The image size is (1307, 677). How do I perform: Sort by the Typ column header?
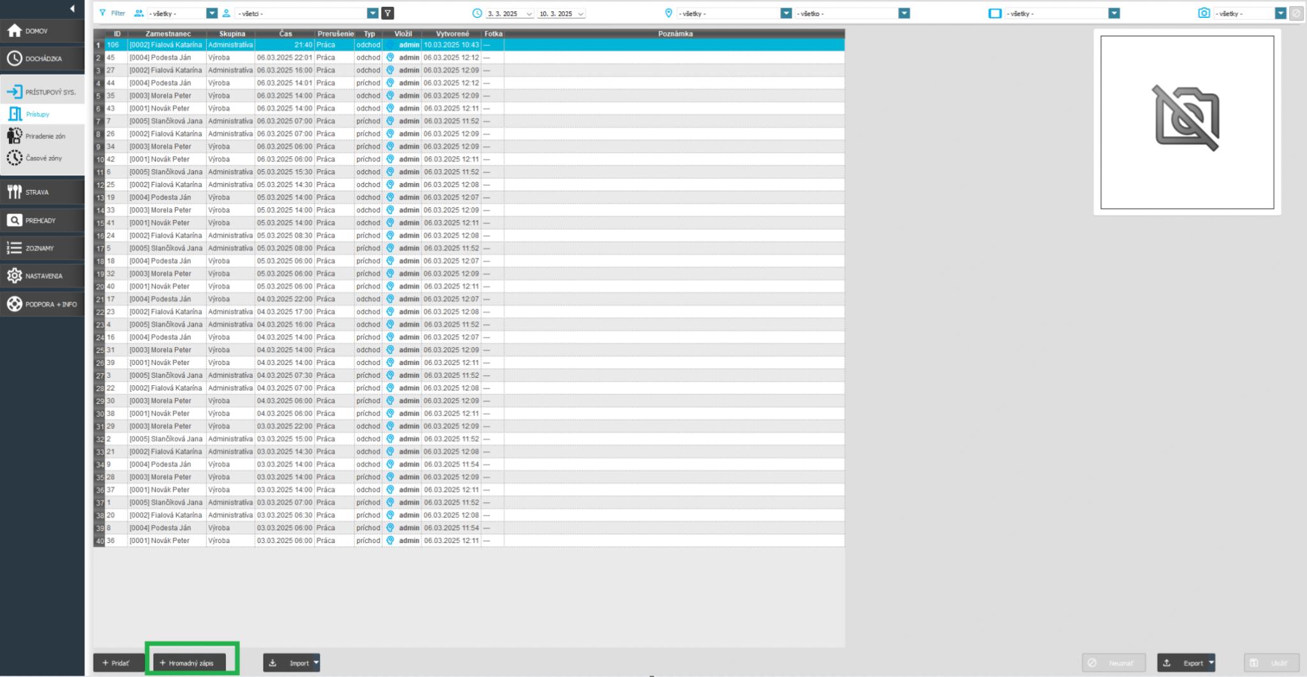pos(370,34)
